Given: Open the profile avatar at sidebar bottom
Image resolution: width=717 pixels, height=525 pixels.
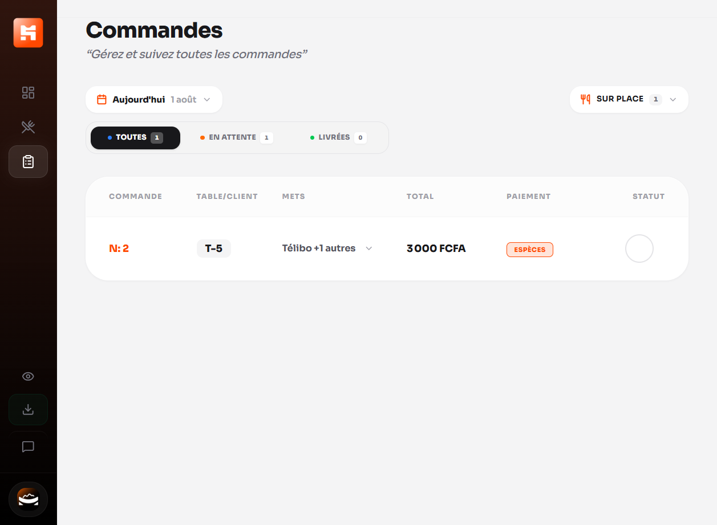Looking at the screenshot, I should pos(28,499).
